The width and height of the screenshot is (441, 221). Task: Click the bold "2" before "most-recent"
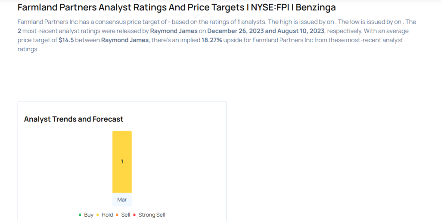coord(19,31)
